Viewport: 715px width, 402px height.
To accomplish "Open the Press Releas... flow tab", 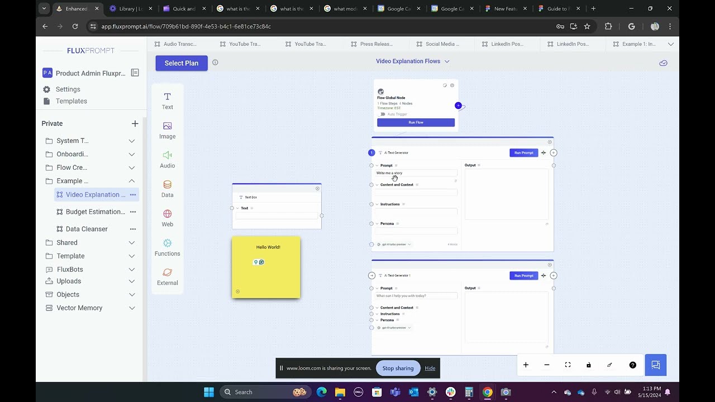I will pyautogui.click(x=371, y=44).
